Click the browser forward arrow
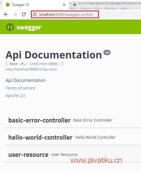Viewport: 141px width, 172px height. point(15,14)
